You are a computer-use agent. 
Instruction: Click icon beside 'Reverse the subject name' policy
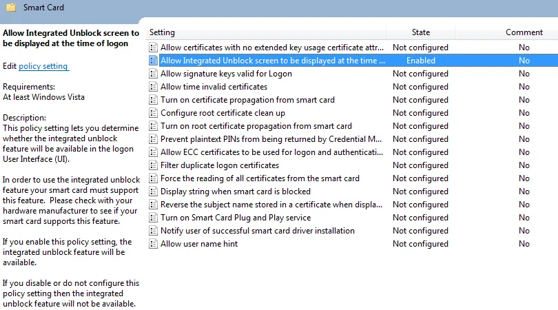[153, 205]
